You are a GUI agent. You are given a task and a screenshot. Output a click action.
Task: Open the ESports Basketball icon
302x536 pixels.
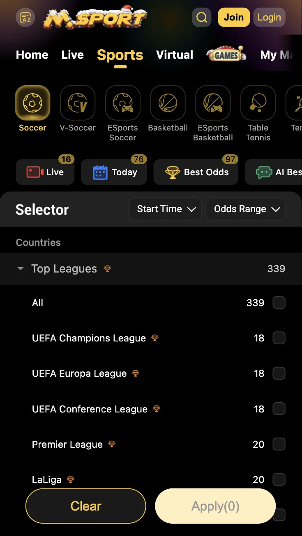pos(213,103)
